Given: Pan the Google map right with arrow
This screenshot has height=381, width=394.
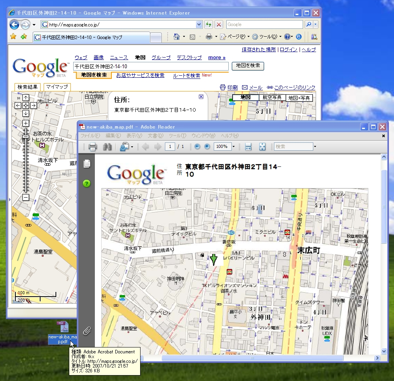Looking at the screenshot, I should click(34, 106).
